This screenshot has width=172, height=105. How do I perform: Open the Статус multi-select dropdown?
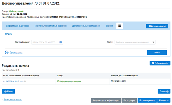point(135,42)
